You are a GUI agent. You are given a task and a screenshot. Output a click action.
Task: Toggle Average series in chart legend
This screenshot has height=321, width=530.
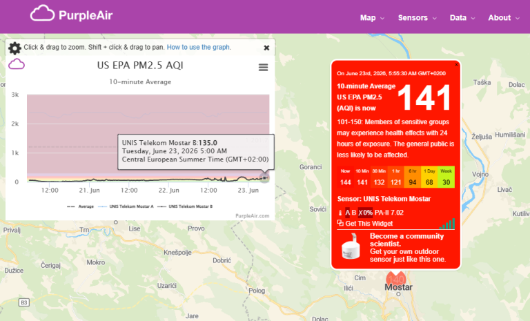[x=81, y=206]
